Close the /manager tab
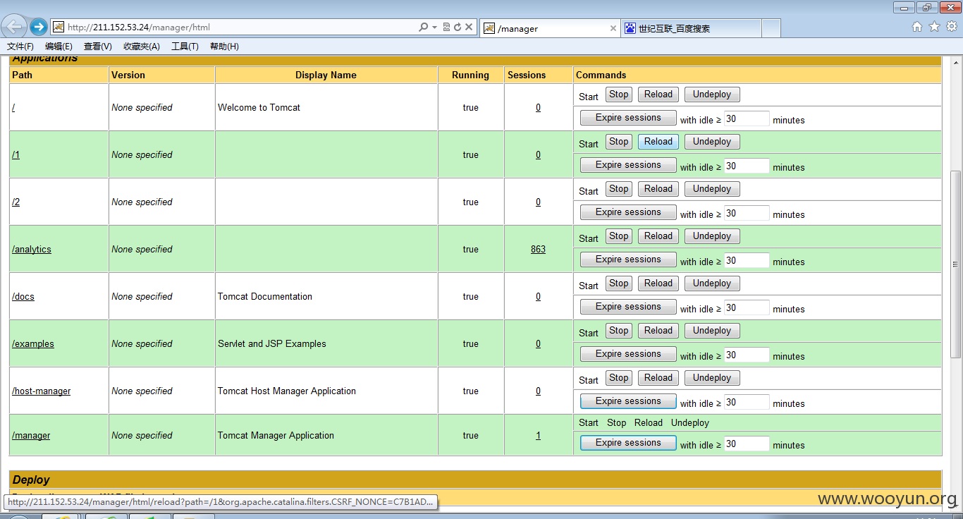Image resolution: width=963 pixels, height=519 pixels. click(613, 29)
